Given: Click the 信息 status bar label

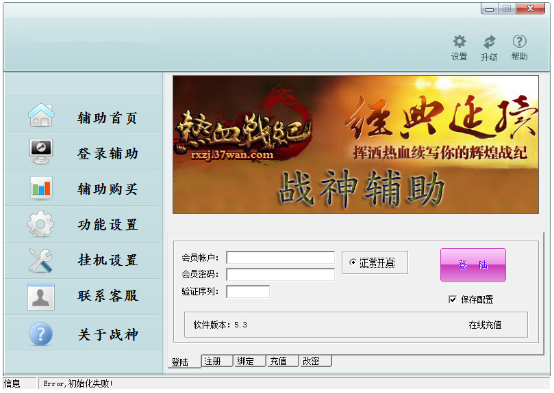Looking at the screenshot, I should (x=12, y=383).
